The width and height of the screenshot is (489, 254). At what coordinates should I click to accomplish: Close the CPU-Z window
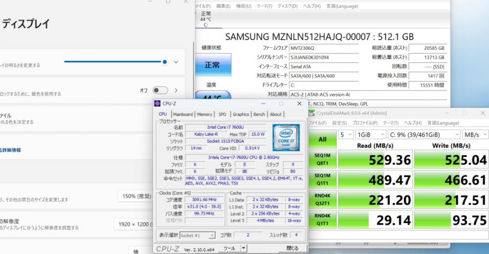pyautogui.click(x=299, y=104)
